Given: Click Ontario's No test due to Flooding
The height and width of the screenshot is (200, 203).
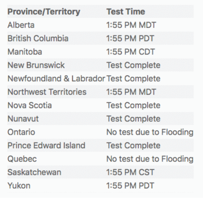Looking at the screenshot, I should (150, 132).
